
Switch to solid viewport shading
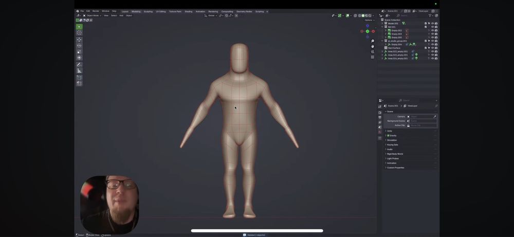(x=363, y=15)
